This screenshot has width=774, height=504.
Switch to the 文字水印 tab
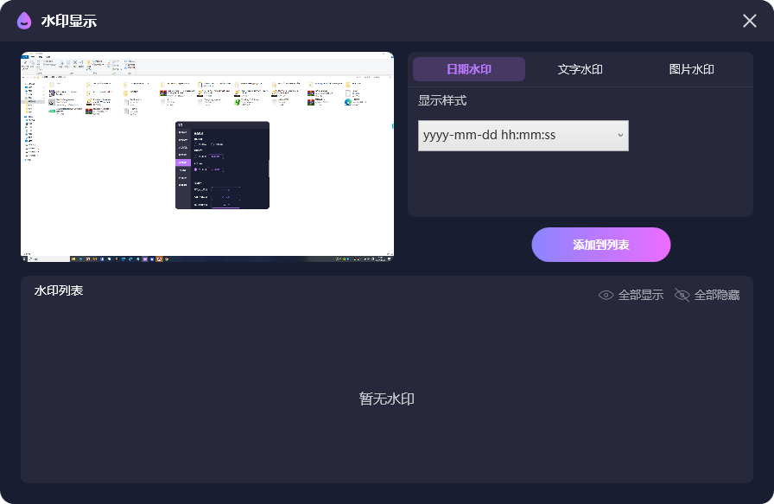coord(579,69)
